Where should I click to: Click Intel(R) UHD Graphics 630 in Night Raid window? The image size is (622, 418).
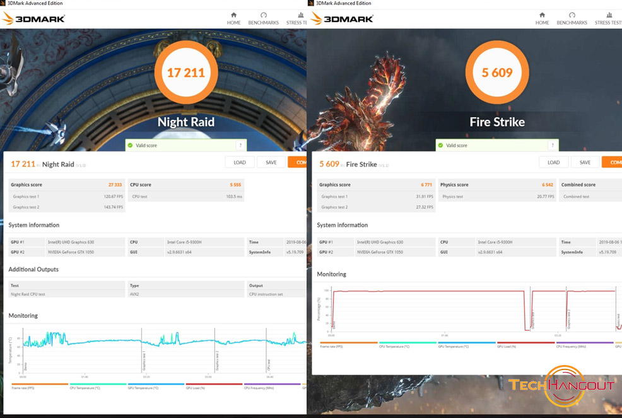point(71,242)
